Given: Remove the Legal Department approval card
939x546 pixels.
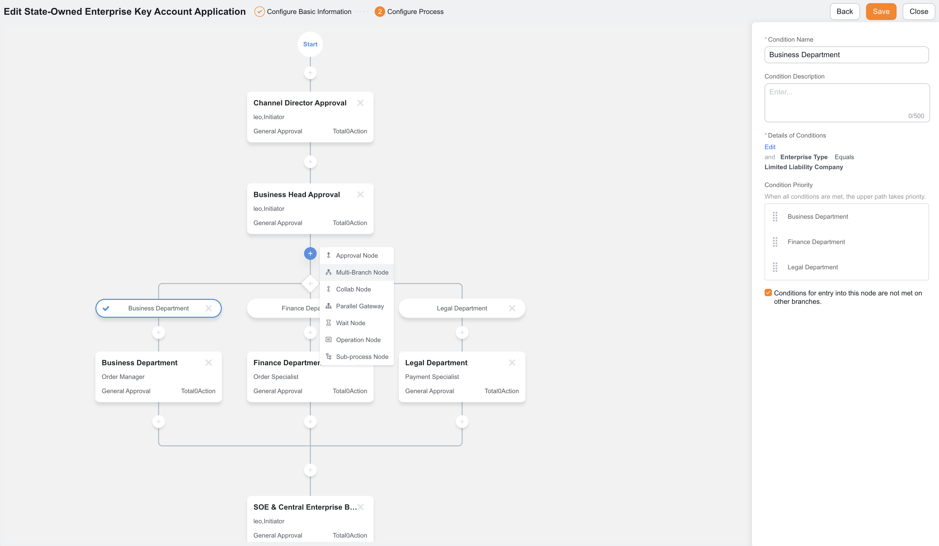Looking at the screenshot, I should coord(512,363).
